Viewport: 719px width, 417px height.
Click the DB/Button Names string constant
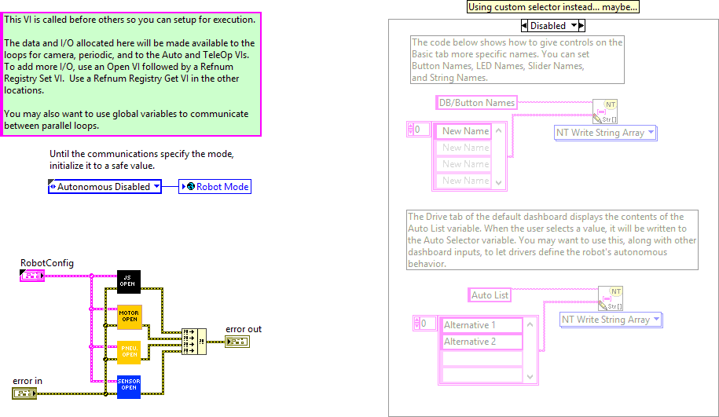tap(476, 103)
